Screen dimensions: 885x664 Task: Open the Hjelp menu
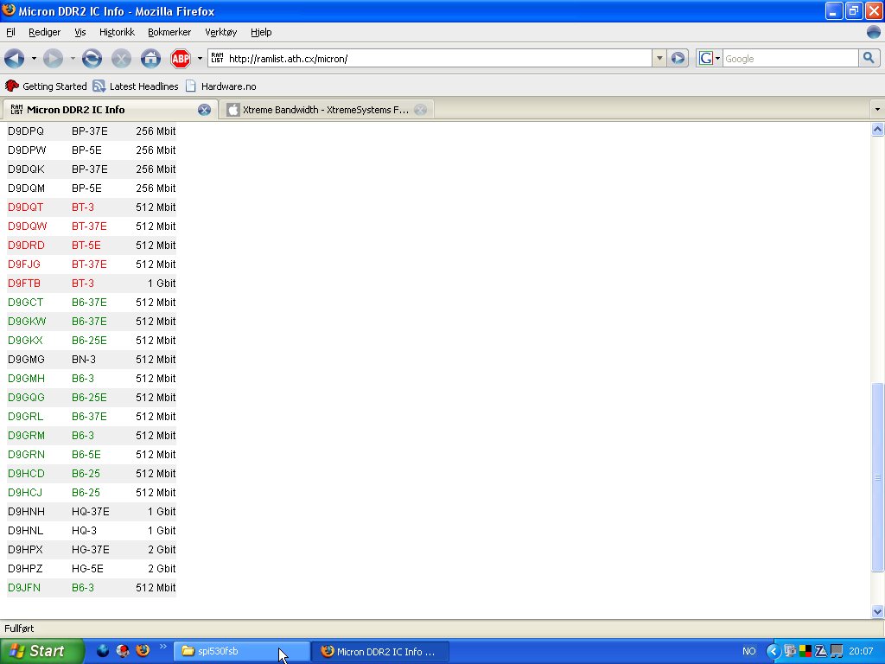point(261,32)
